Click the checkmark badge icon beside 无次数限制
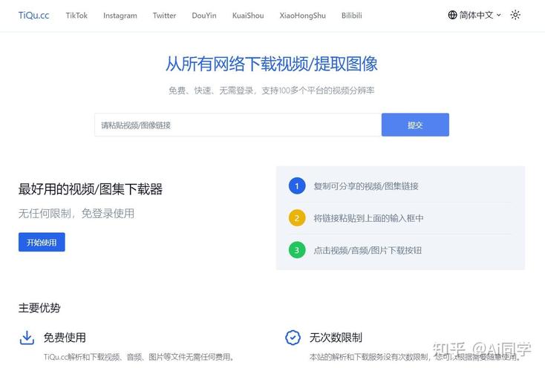 tap(293, 338)
